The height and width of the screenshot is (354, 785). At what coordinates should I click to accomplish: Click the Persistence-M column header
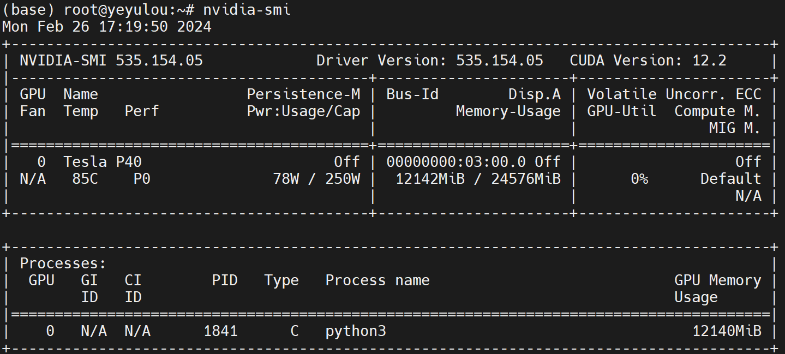point(303,94)
